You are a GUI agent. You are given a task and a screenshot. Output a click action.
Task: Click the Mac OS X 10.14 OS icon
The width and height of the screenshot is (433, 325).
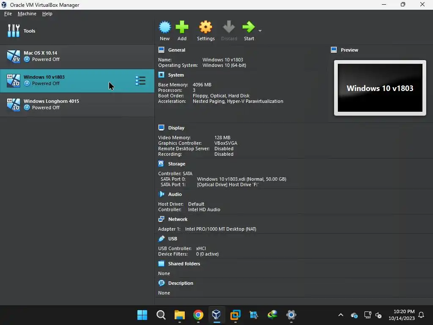tap(14, 56)
